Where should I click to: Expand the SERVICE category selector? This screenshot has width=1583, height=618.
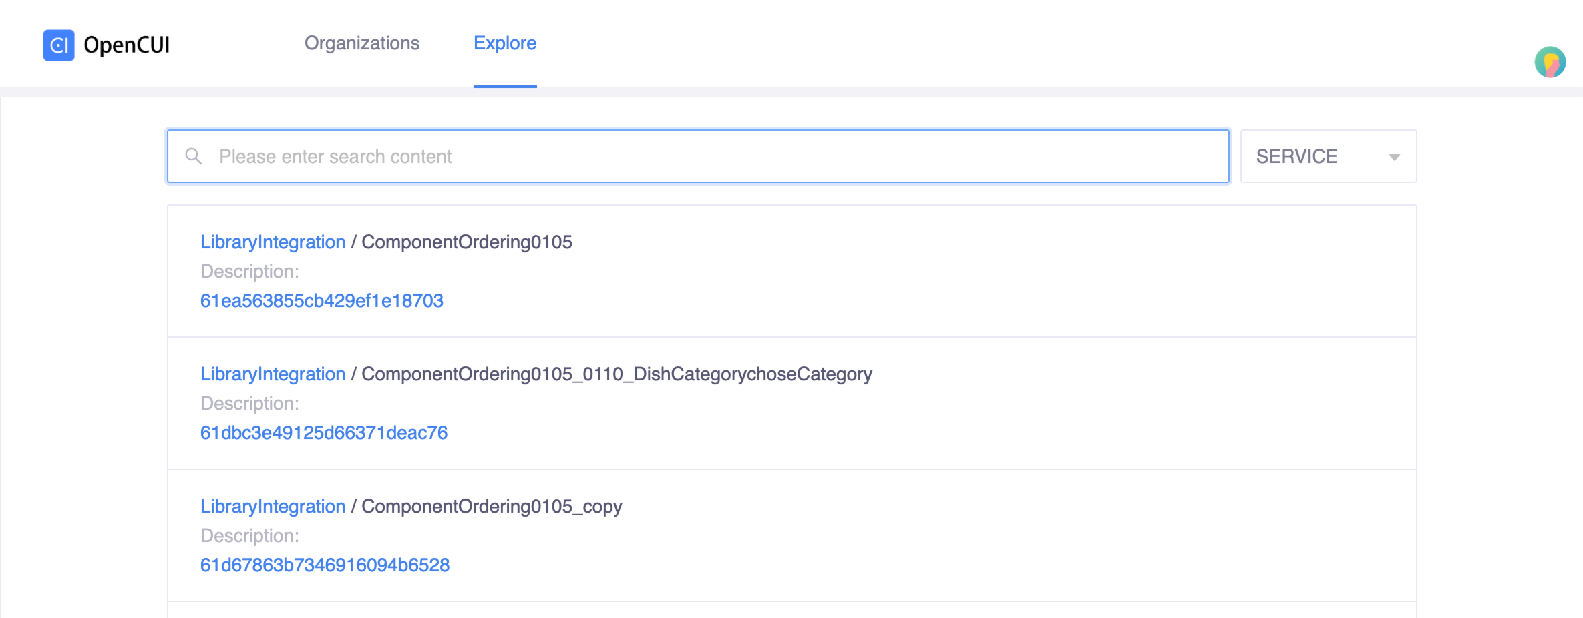coord(1327,156)
